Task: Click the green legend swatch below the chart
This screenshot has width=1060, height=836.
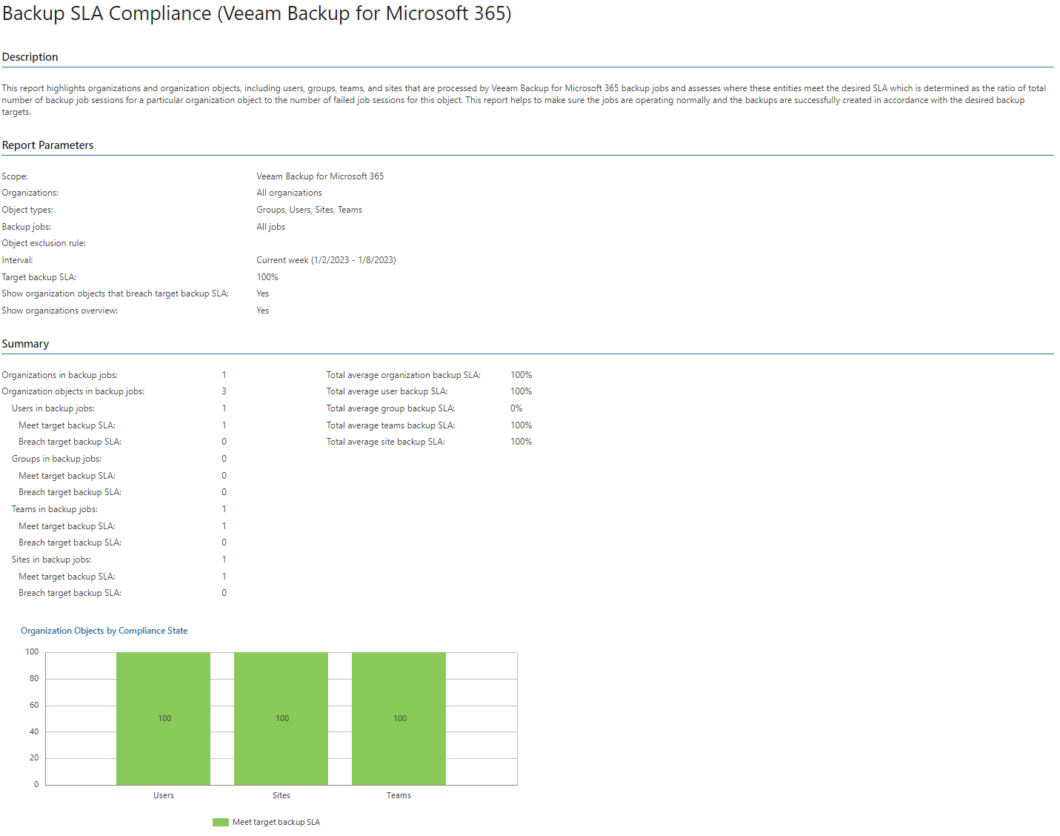Action: pos(220,822)
